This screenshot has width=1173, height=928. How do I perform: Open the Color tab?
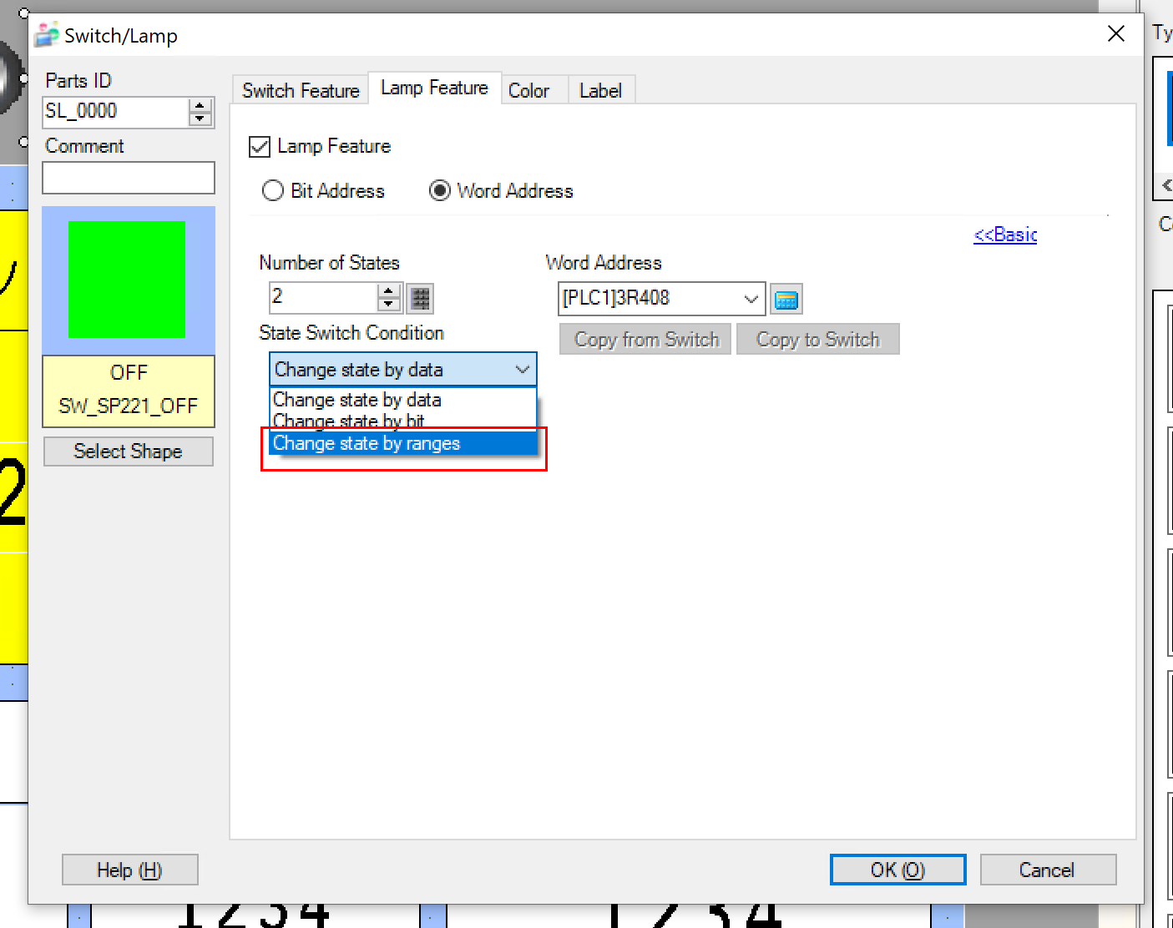click(x=528, y=90)
